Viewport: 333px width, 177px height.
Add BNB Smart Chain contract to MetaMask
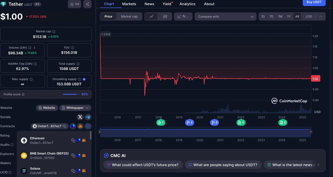click(84, 155)
